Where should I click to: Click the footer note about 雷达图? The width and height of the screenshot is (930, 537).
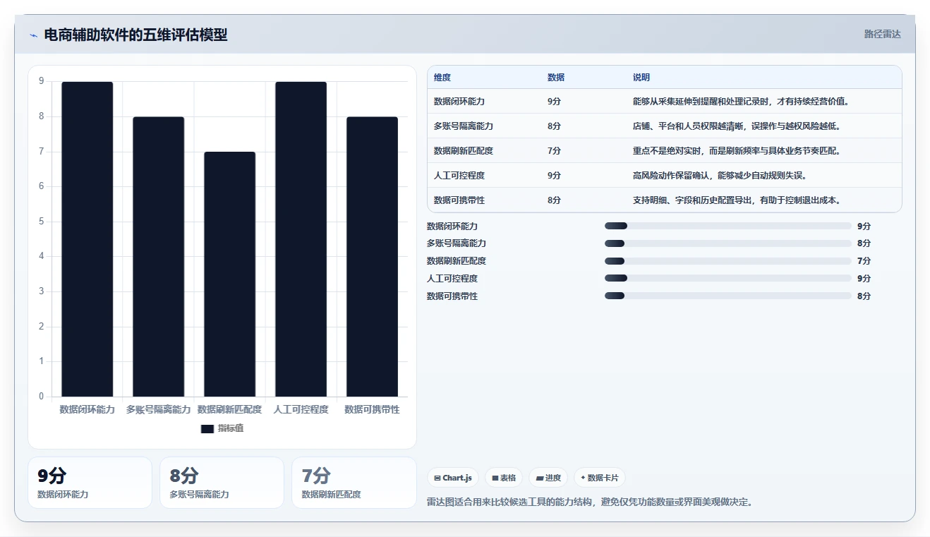pyautogui.click(x=590, y=502)
